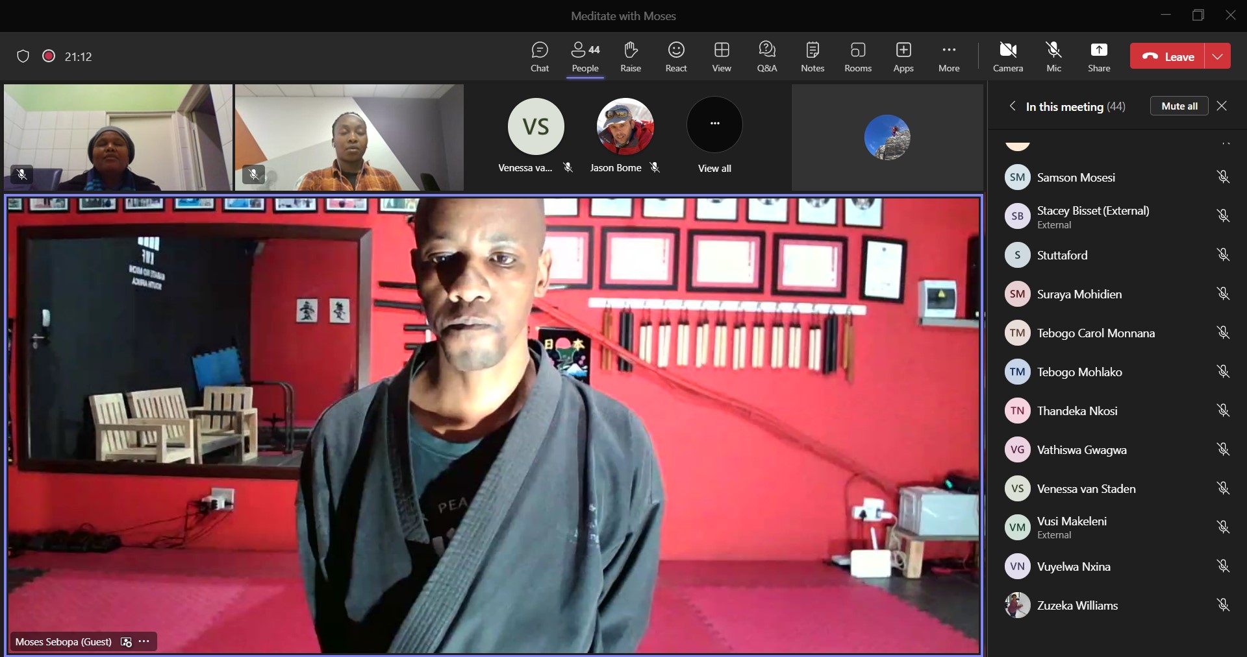
Task: Close the participants panel
Action: [x=1222, y=106]
